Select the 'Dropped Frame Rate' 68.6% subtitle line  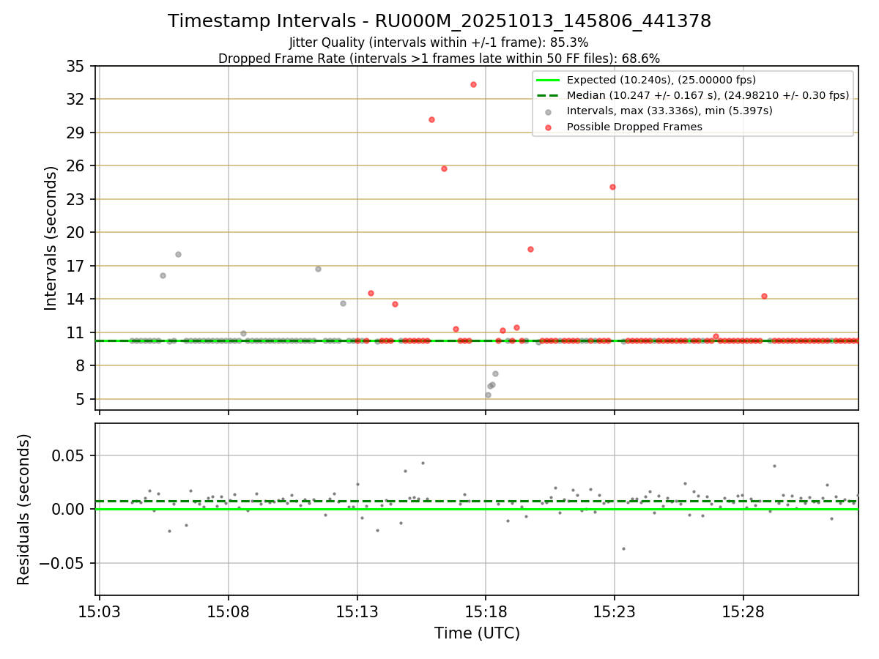click(x=439, y=59)
